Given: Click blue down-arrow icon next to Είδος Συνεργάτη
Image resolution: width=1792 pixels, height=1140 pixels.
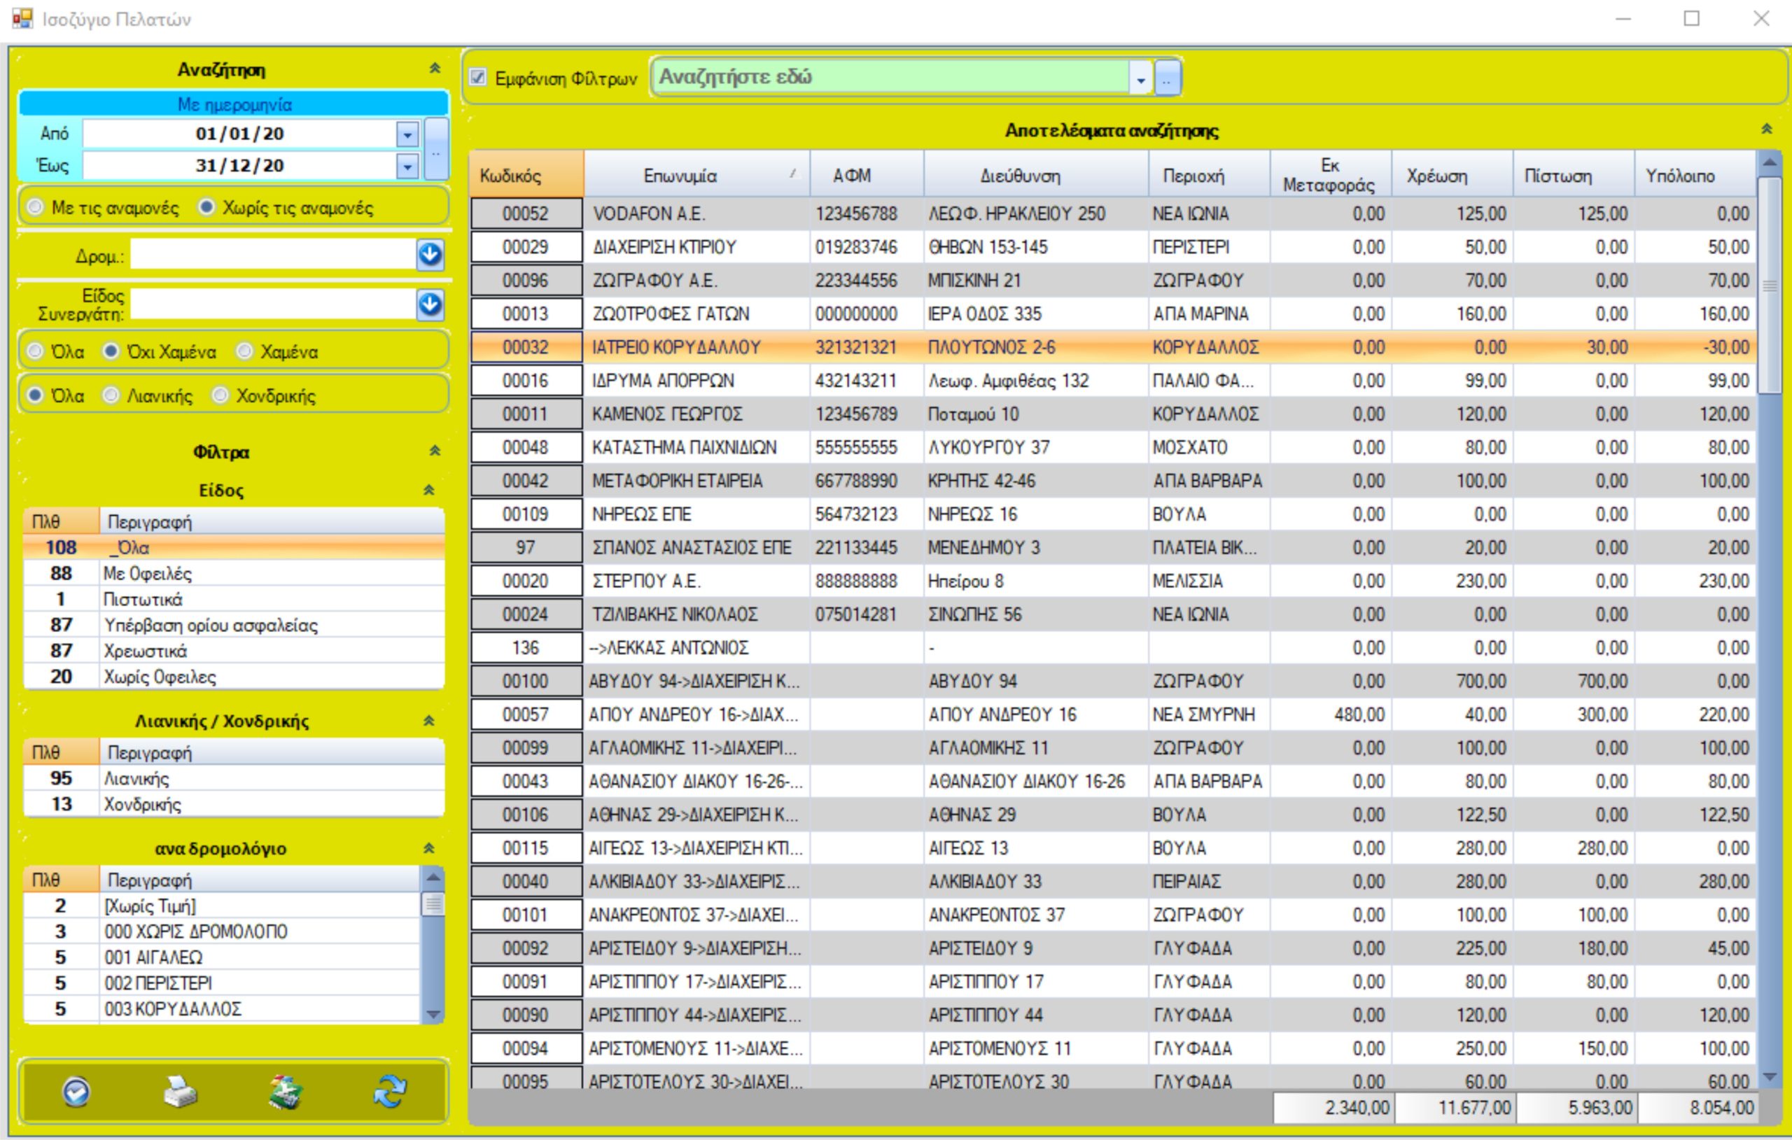Looking at the screenshot, I should (x=430, y=304).
